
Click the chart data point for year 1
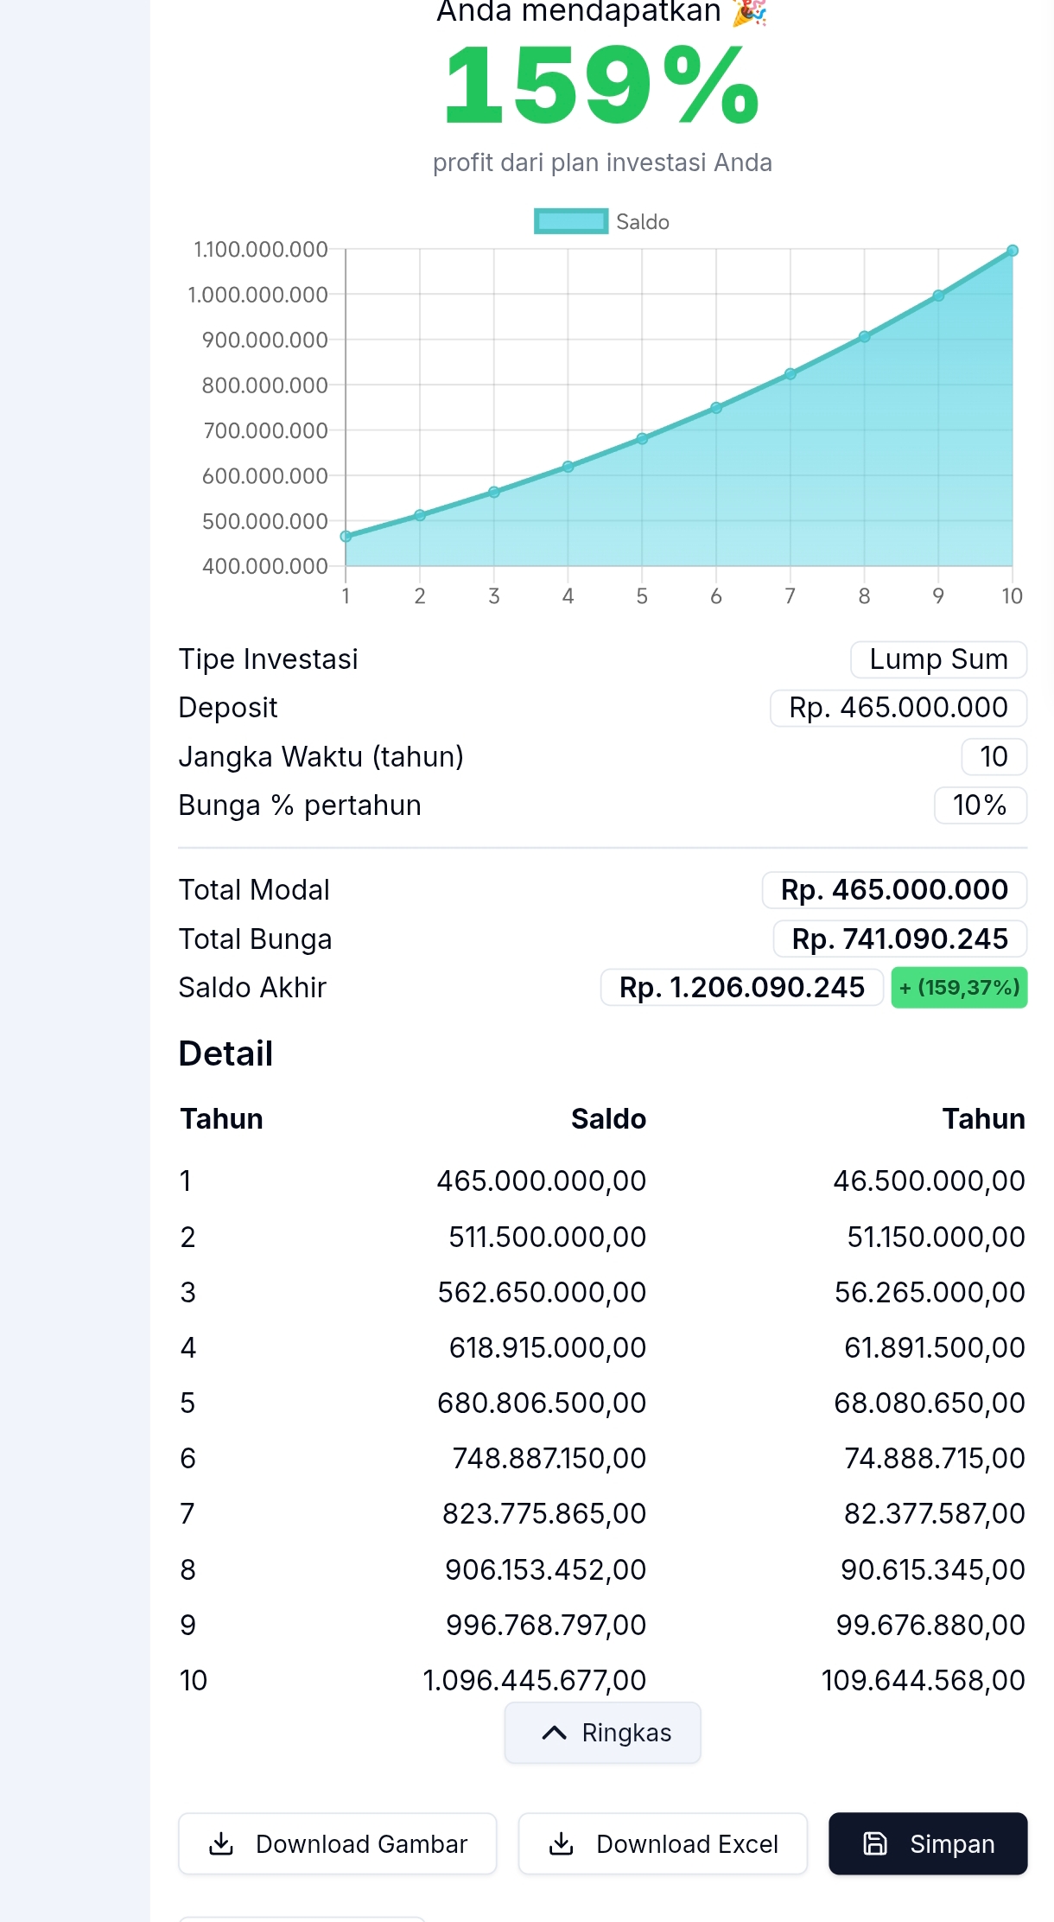pyautogui.click(x=346, y=537)
